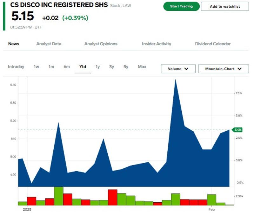Click the 0.0% percent axis label
Screen dimensions: 254x215
(239, 160)
